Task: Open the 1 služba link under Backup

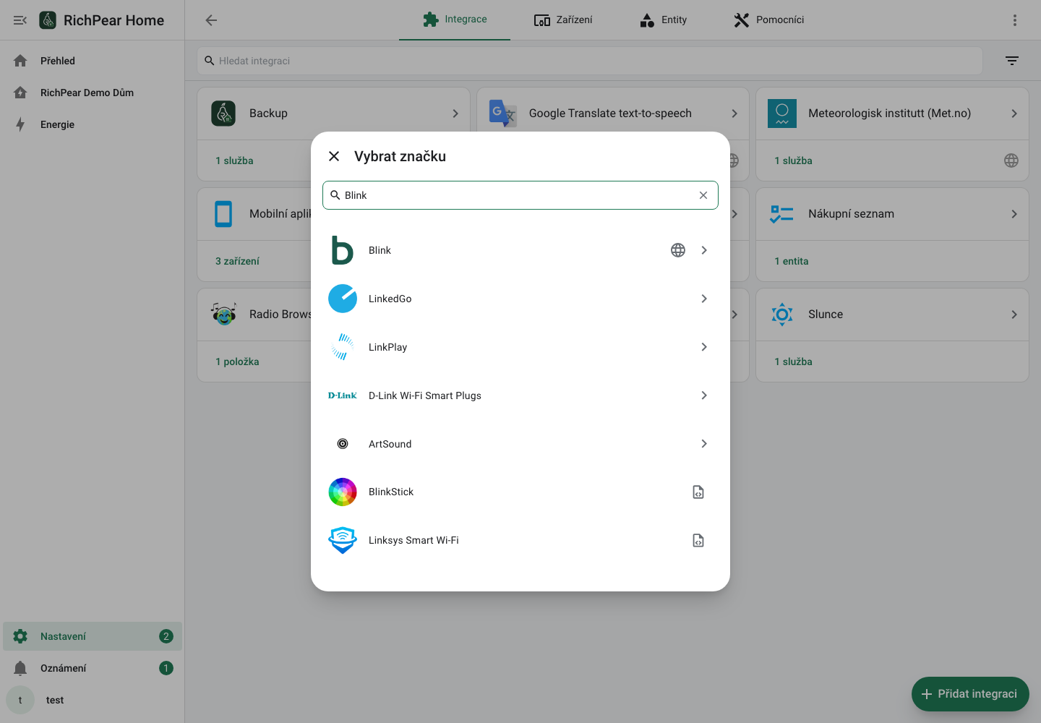Action: 234,161
